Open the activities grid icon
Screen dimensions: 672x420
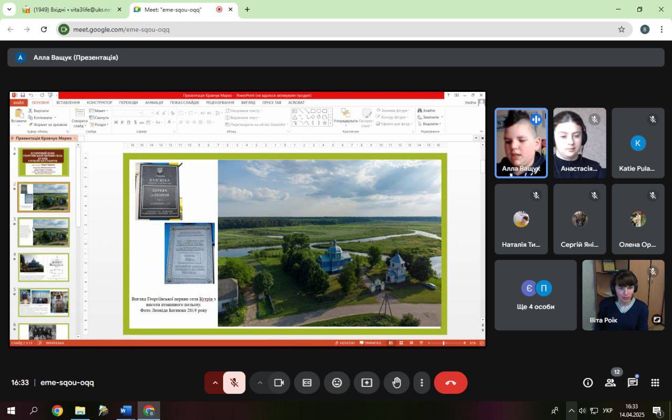pos(655,383)
